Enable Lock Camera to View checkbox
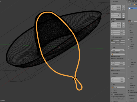The width and height of the screenshot is (137, 102). point(112,59)
